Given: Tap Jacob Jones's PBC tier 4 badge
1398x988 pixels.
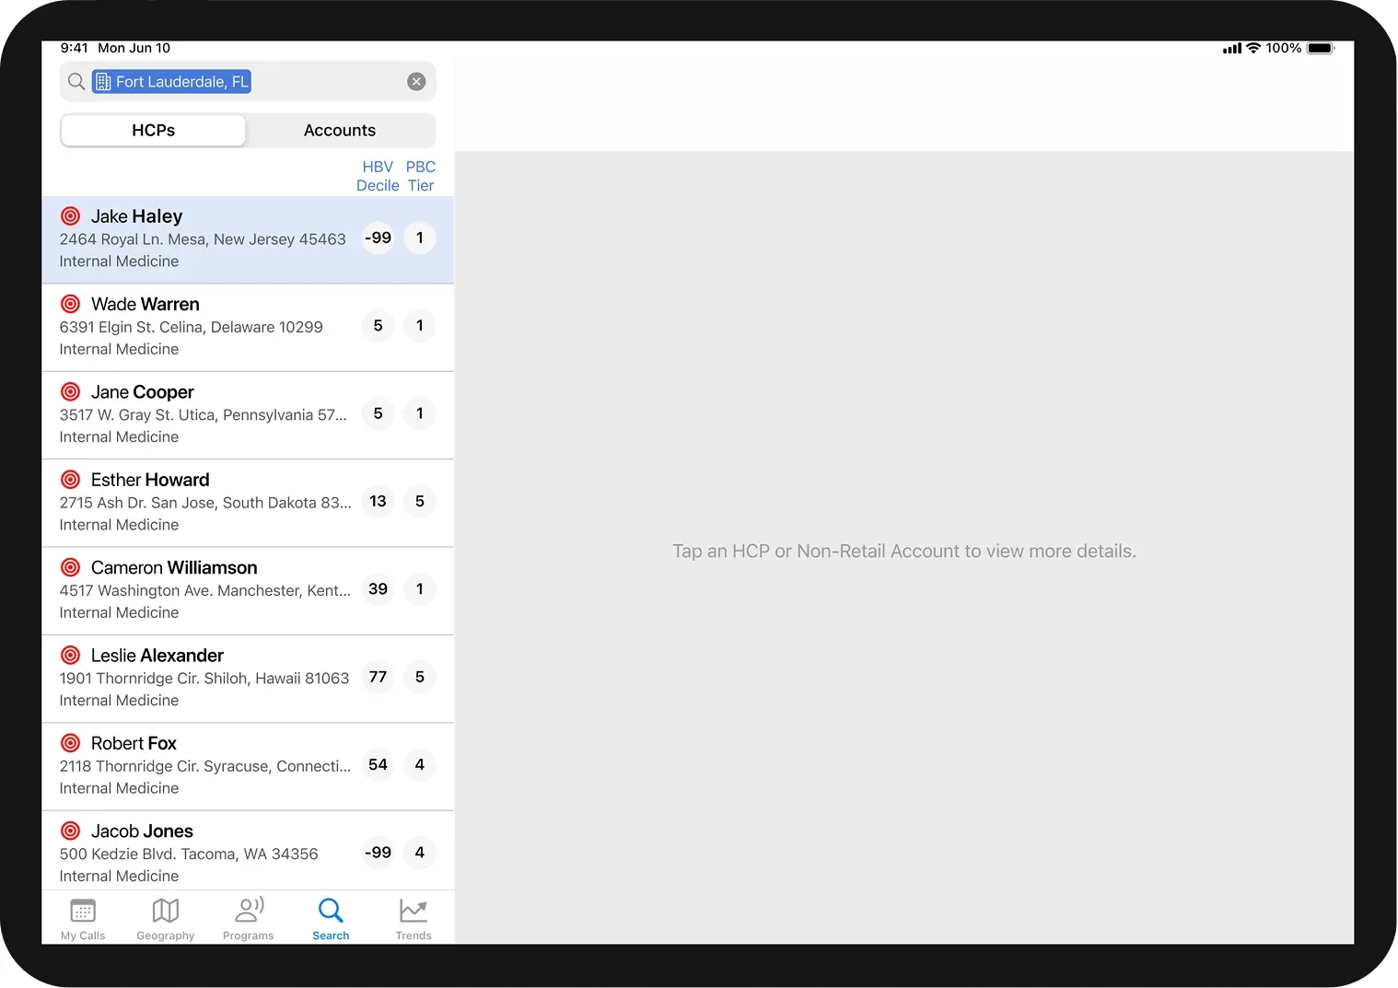Looking at the screenshot, I should point(420,853).
